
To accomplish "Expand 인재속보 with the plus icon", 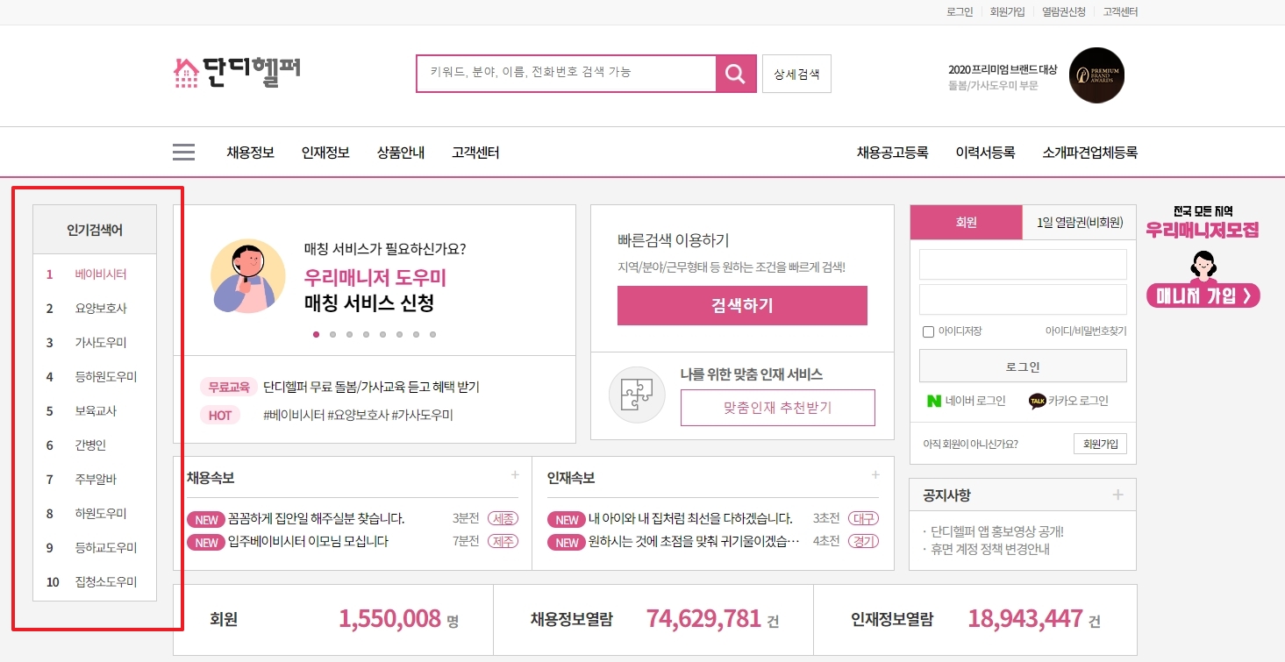I will 875,474.
